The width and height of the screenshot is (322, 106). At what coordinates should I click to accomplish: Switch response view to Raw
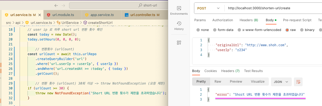(218, 82)
